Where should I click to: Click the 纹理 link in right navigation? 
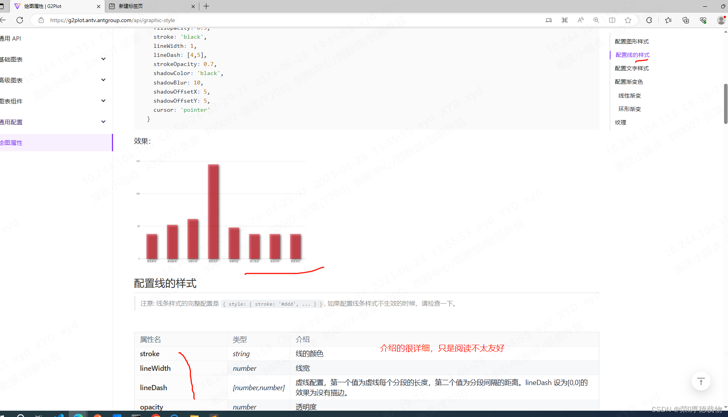coord(620,122)
